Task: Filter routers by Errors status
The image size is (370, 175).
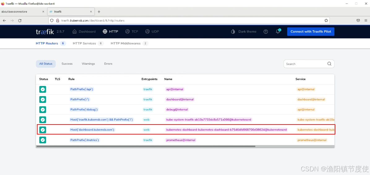Action: 108,64
